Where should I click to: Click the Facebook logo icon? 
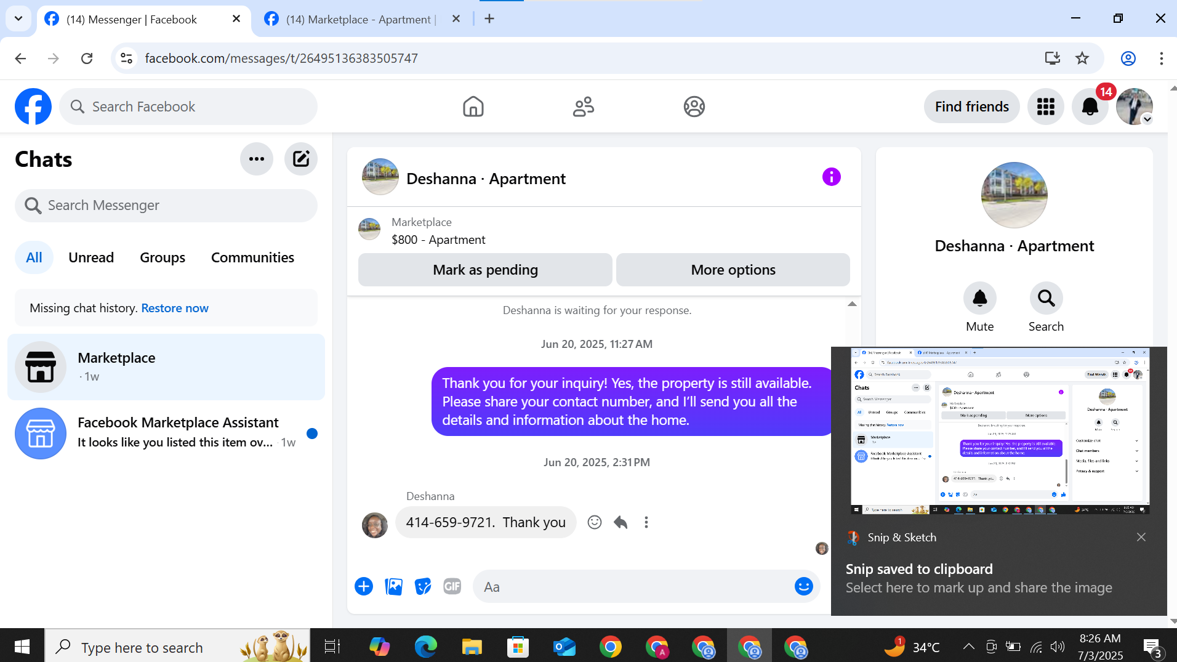pos(33,107)
